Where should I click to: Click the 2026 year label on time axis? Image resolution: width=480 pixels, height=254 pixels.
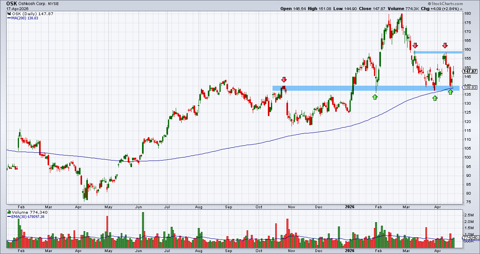(x=350, y=207)
